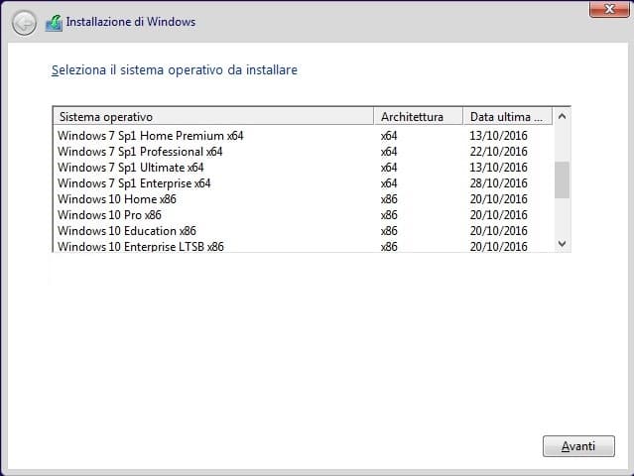Viewport: 634px width, 476px height.
Task: Click the Avanti button
Action: click(x=578, y=446)
